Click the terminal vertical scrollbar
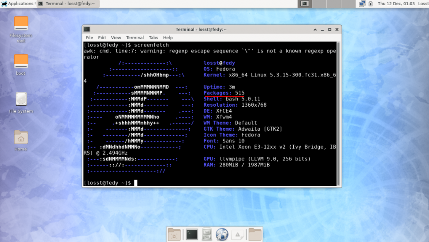Screen dimensions: 429x242 (338, 114)
